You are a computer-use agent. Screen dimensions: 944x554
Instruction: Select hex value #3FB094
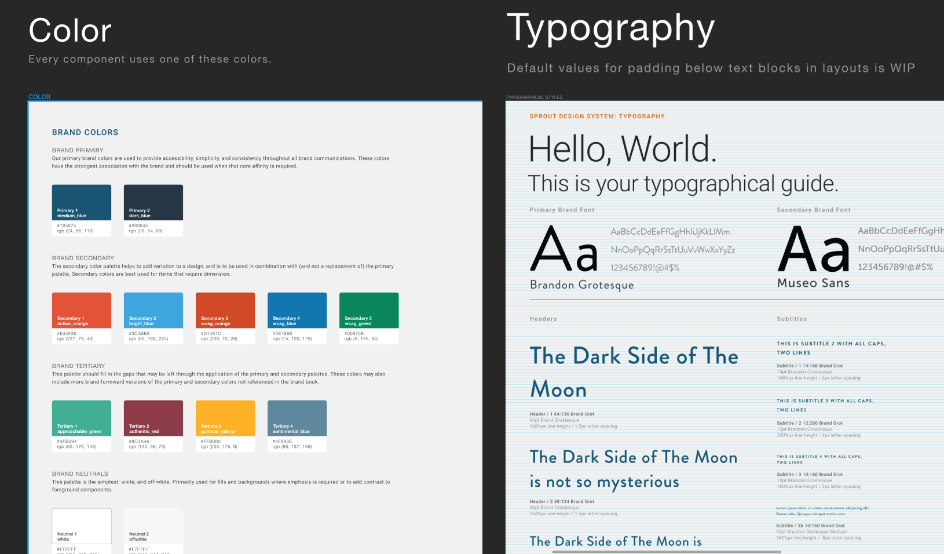click(67, 442)
